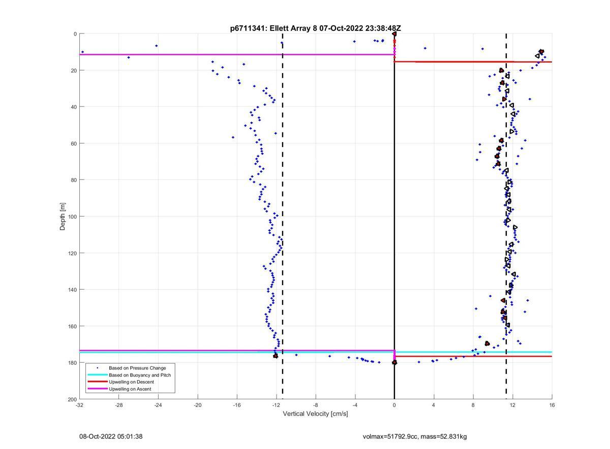This screenshot has width=610, height=449.
Task: Click the depth tick label 100
Action: point(72,217)
